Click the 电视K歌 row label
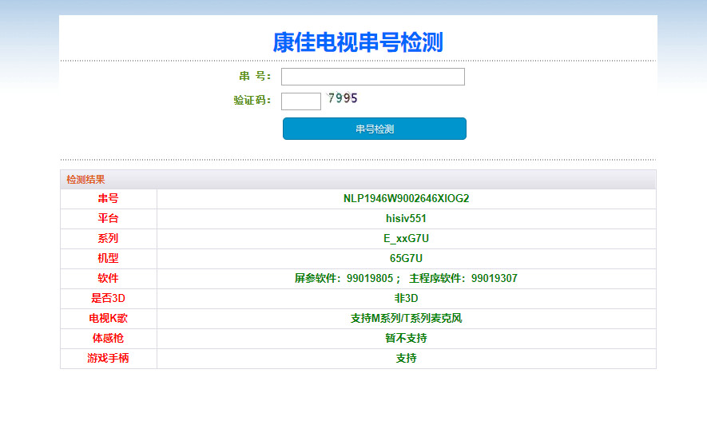707x437 pixels. (x=108, y=319)
